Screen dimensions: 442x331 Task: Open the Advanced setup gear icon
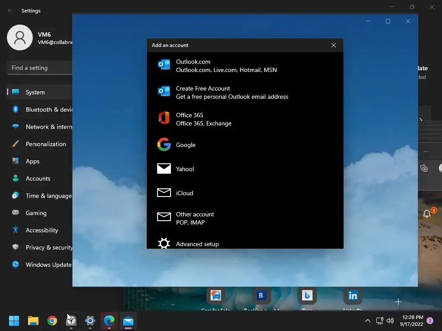click(x=164, y=243)
